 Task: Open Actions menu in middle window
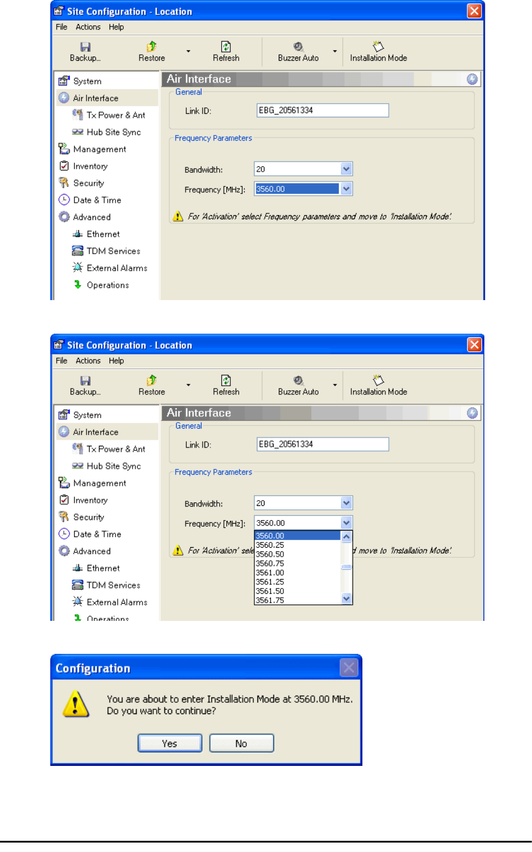(88, 360)
